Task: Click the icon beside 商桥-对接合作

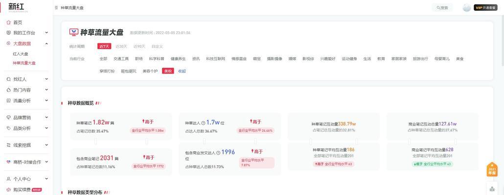Action: click(x=8, y=162)
